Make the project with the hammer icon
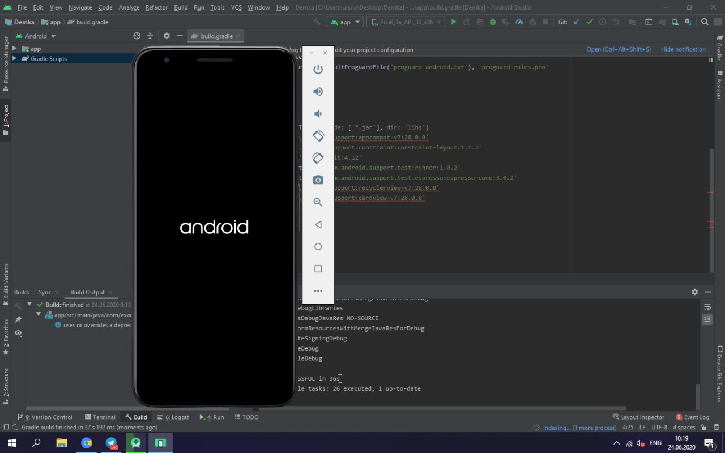The image size is (725, 453). (317, 22)
